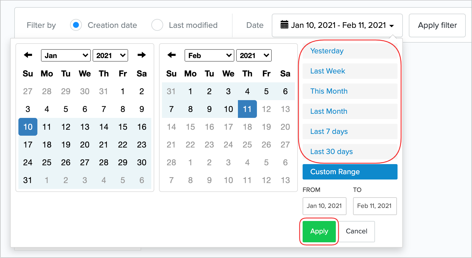472x258 pixels.
Task: Cancel the date range selection
Action: [356, 231]
